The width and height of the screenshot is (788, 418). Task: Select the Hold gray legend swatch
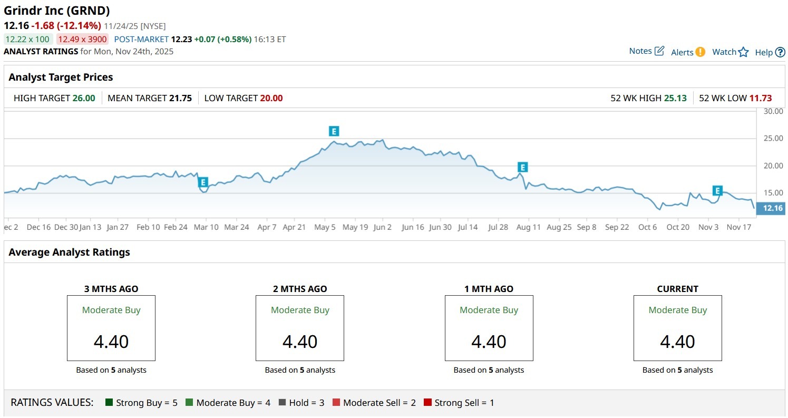click(283, 403)
